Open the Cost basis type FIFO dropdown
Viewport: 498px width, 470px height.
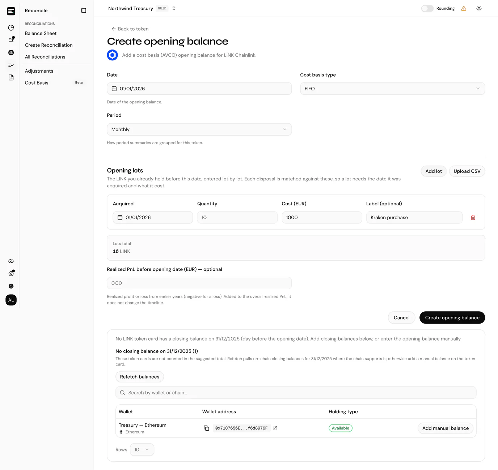coord(392,89)
